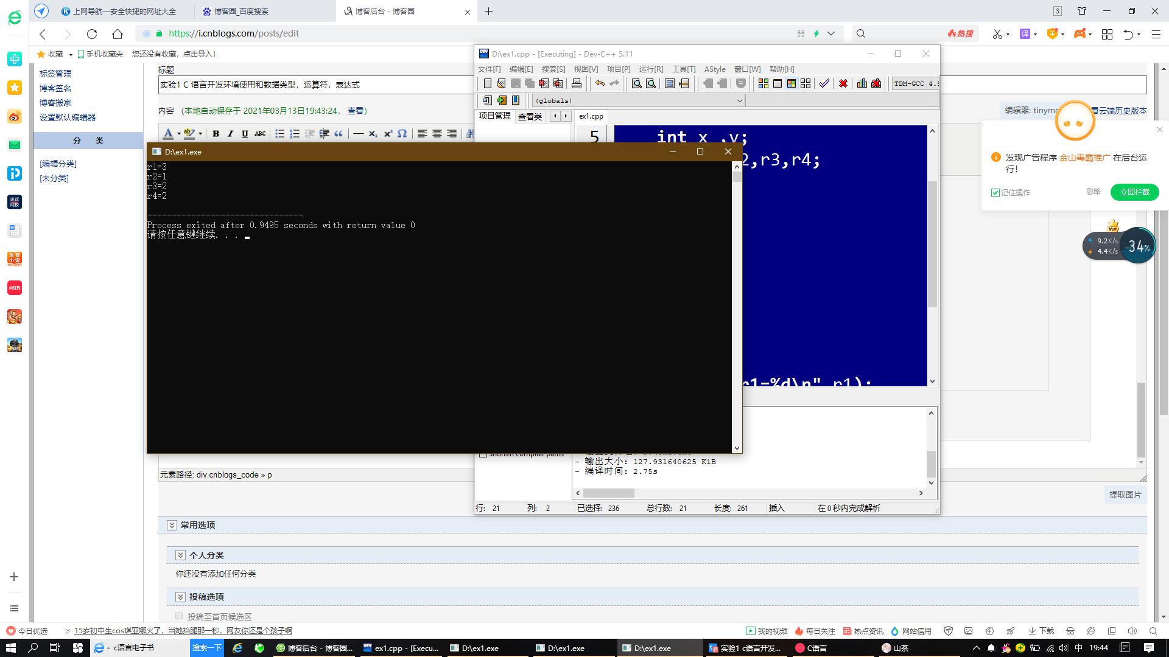Open highlight color dropdown arrow in editor

200,134
